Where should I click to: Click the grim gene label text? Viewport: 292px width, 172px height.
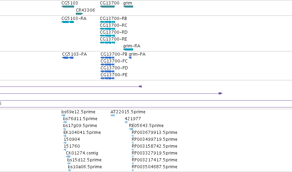pyautogui.click(x=128, y=3)
